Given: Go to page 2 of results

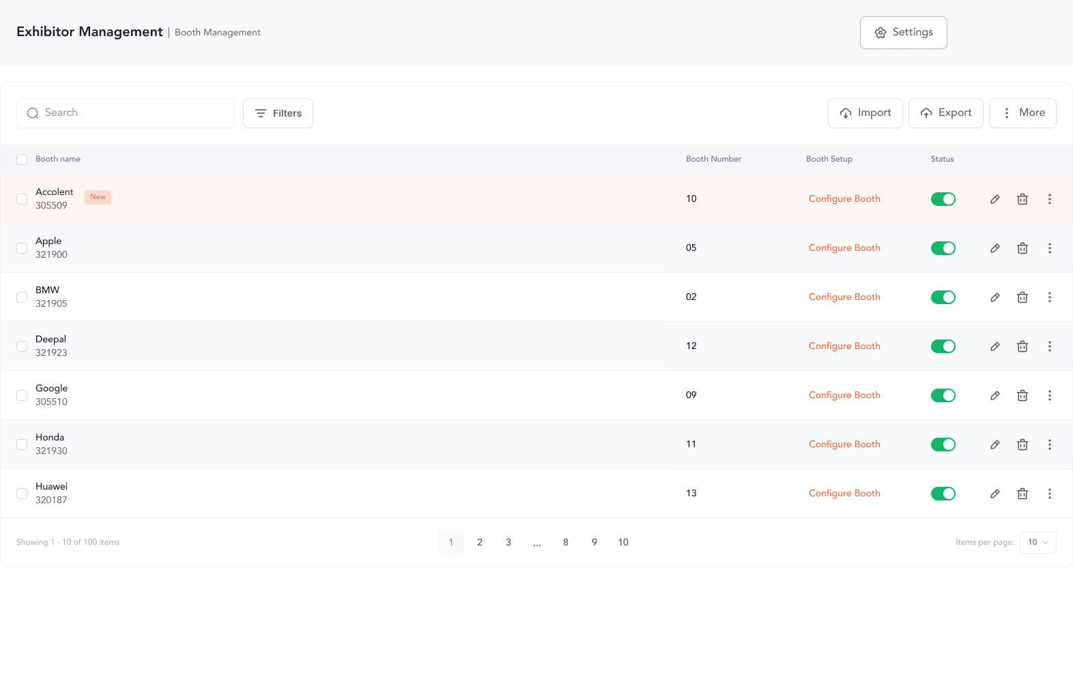Looking at the screenshot, I should click(480, 543).
